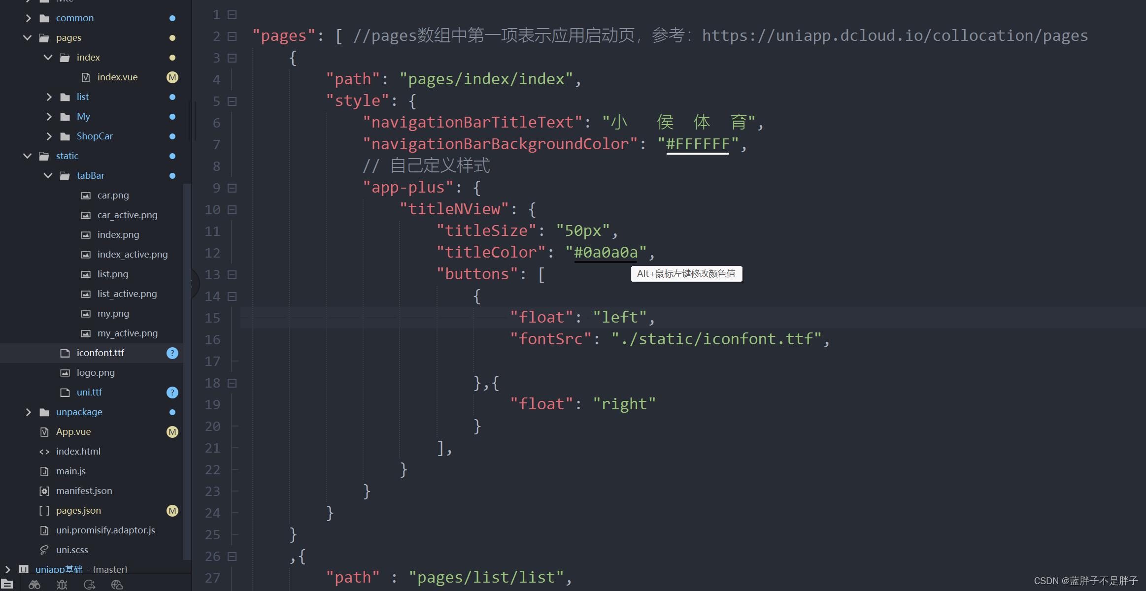
Task: Click the index.html code brackets icon
Action: (x=44, y=452)
